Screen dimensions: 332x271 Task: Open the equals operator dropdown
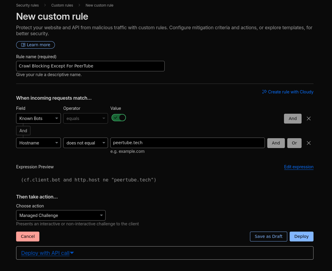point(86,118)
